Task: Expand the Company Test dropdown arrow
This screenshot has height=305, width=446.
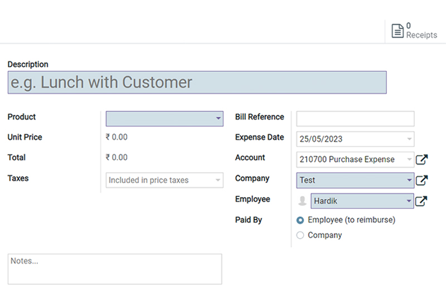Action: pos(409,180)
